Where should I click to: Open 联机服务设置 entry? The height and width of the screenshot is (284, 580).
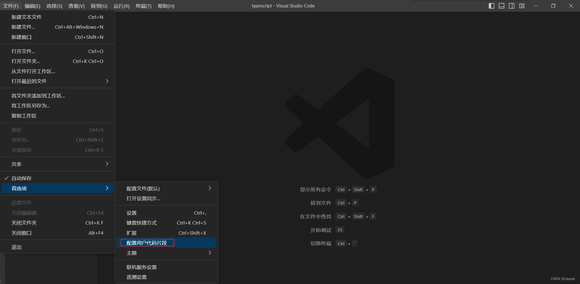tap(166, 267)
